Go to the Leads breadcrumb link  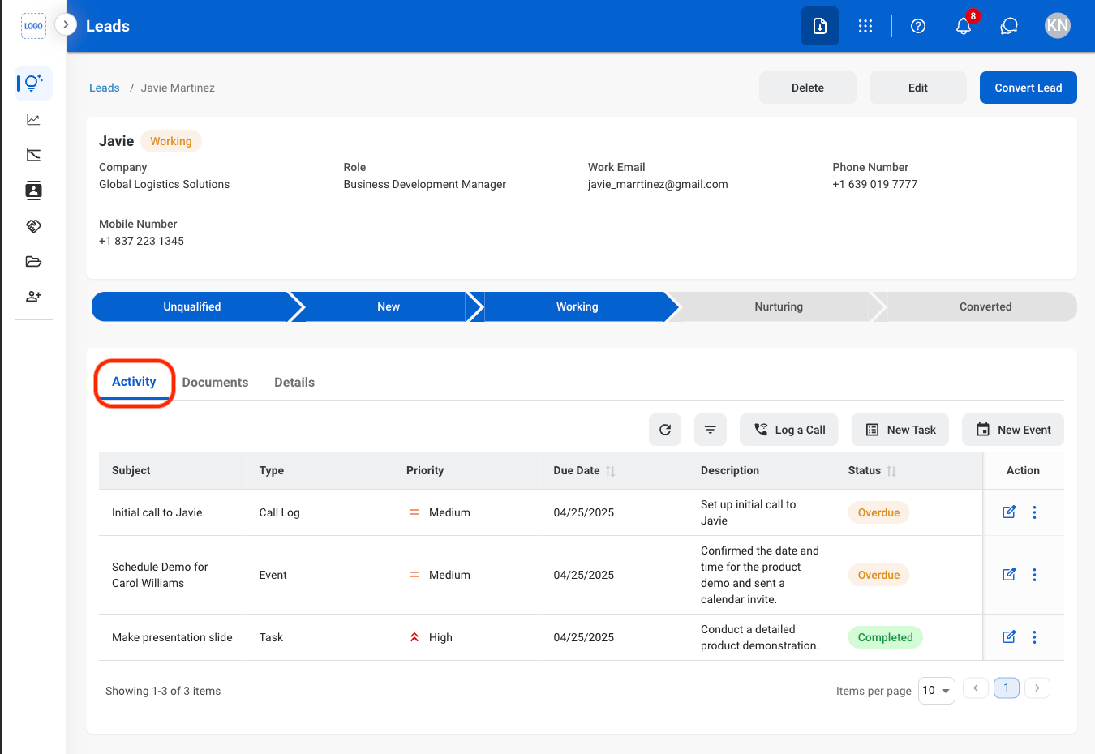click(x=104, y=88)
